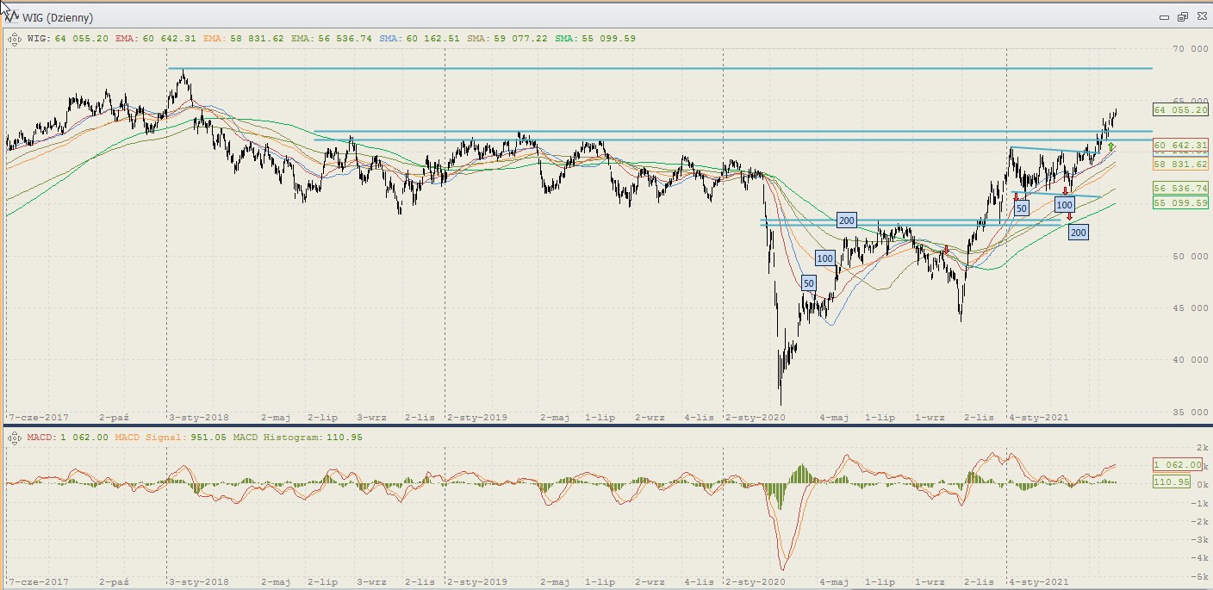Restore down the WIG chart window
Image resolution: width=1213 pixels, height=590 pixels.
coord(1182,17)
